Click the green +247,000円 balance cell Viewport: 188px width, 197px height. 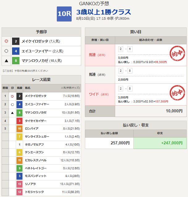pos(160,143)
